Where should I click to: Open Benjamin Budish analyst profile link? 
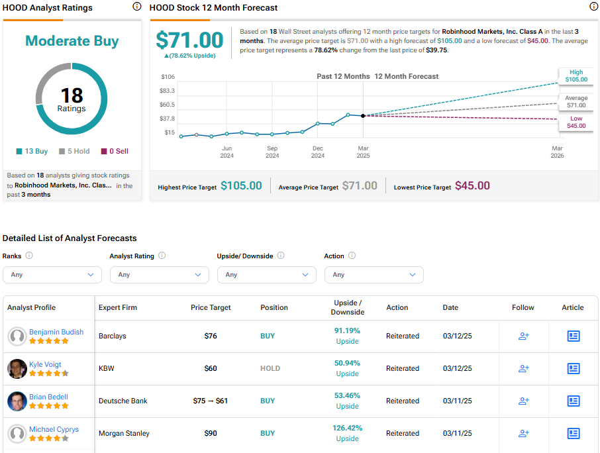[56, 332]
